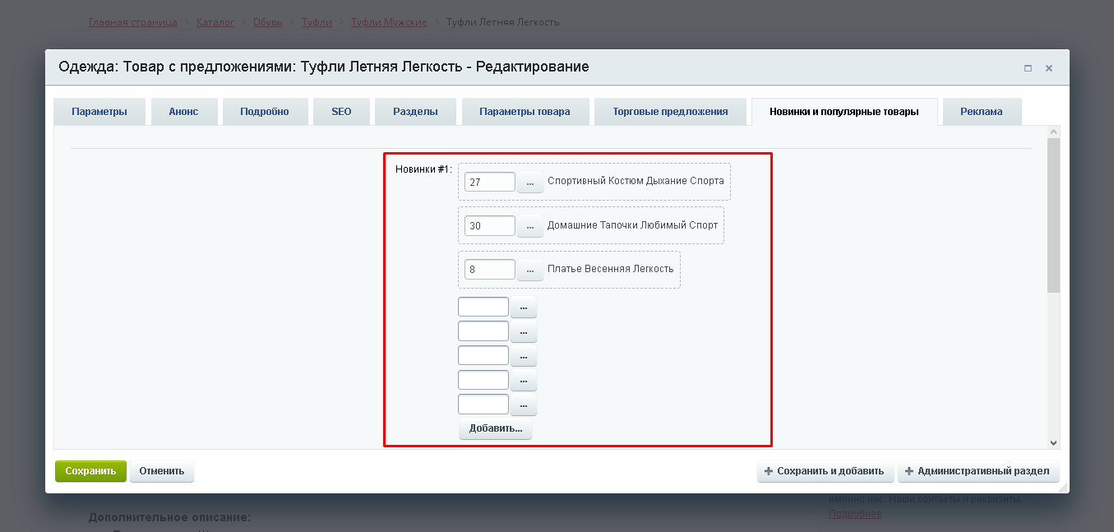Viewport: 1114px width, 532px height.
Task: Open the Анонс tab
Action: [183, 112]
